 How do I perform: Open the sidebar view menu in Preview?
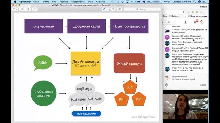click(15, 9)
